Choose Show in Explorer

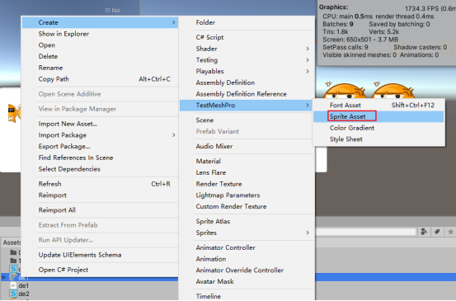pos(101,34)
